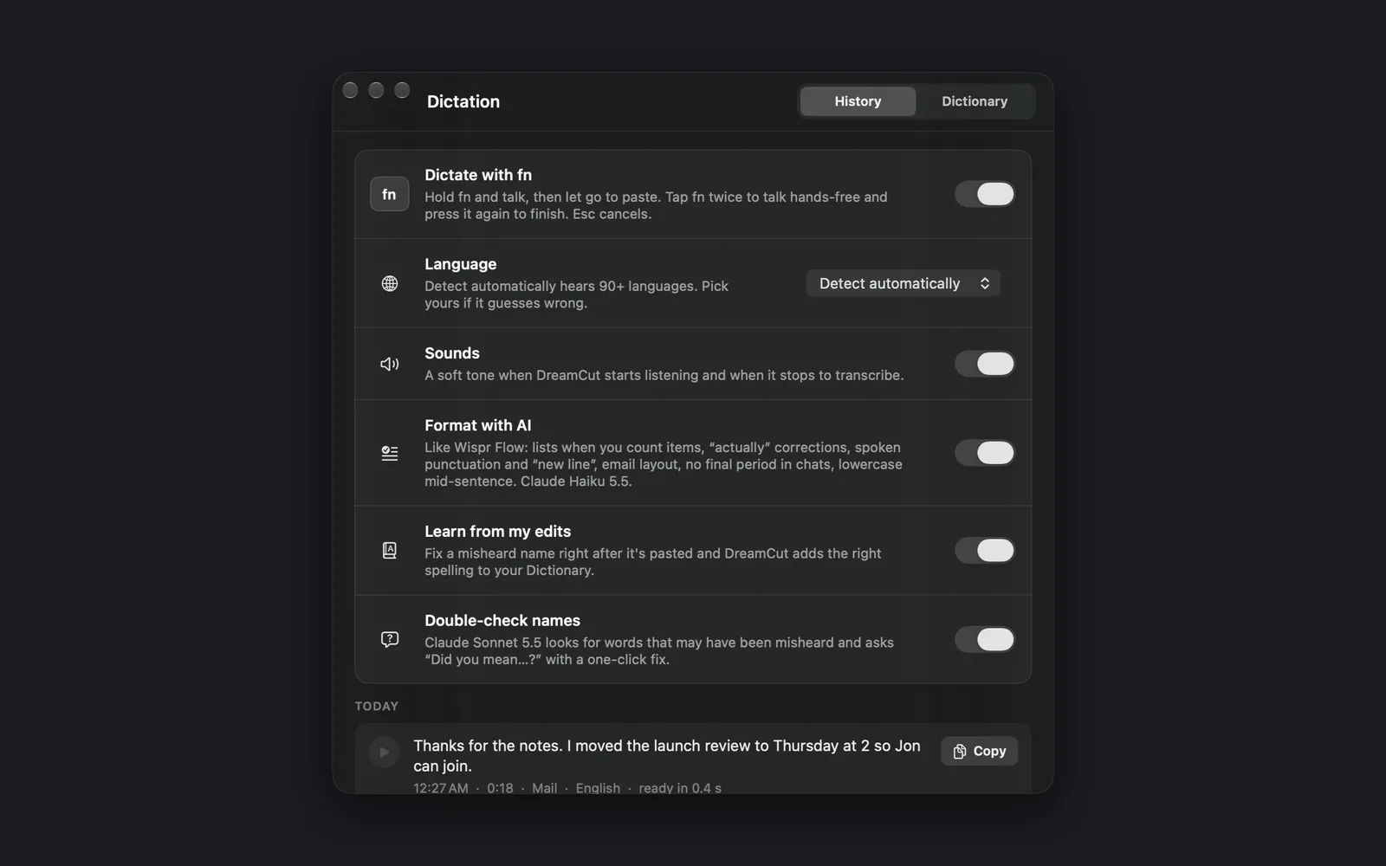Click the TODAY section label
The height and width of the screenshot is (866, 1386).
coord(377,706)
